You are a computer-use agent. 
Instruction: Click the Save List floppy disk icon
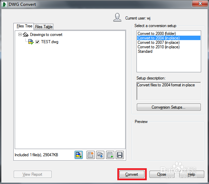[x=120, y=155]
